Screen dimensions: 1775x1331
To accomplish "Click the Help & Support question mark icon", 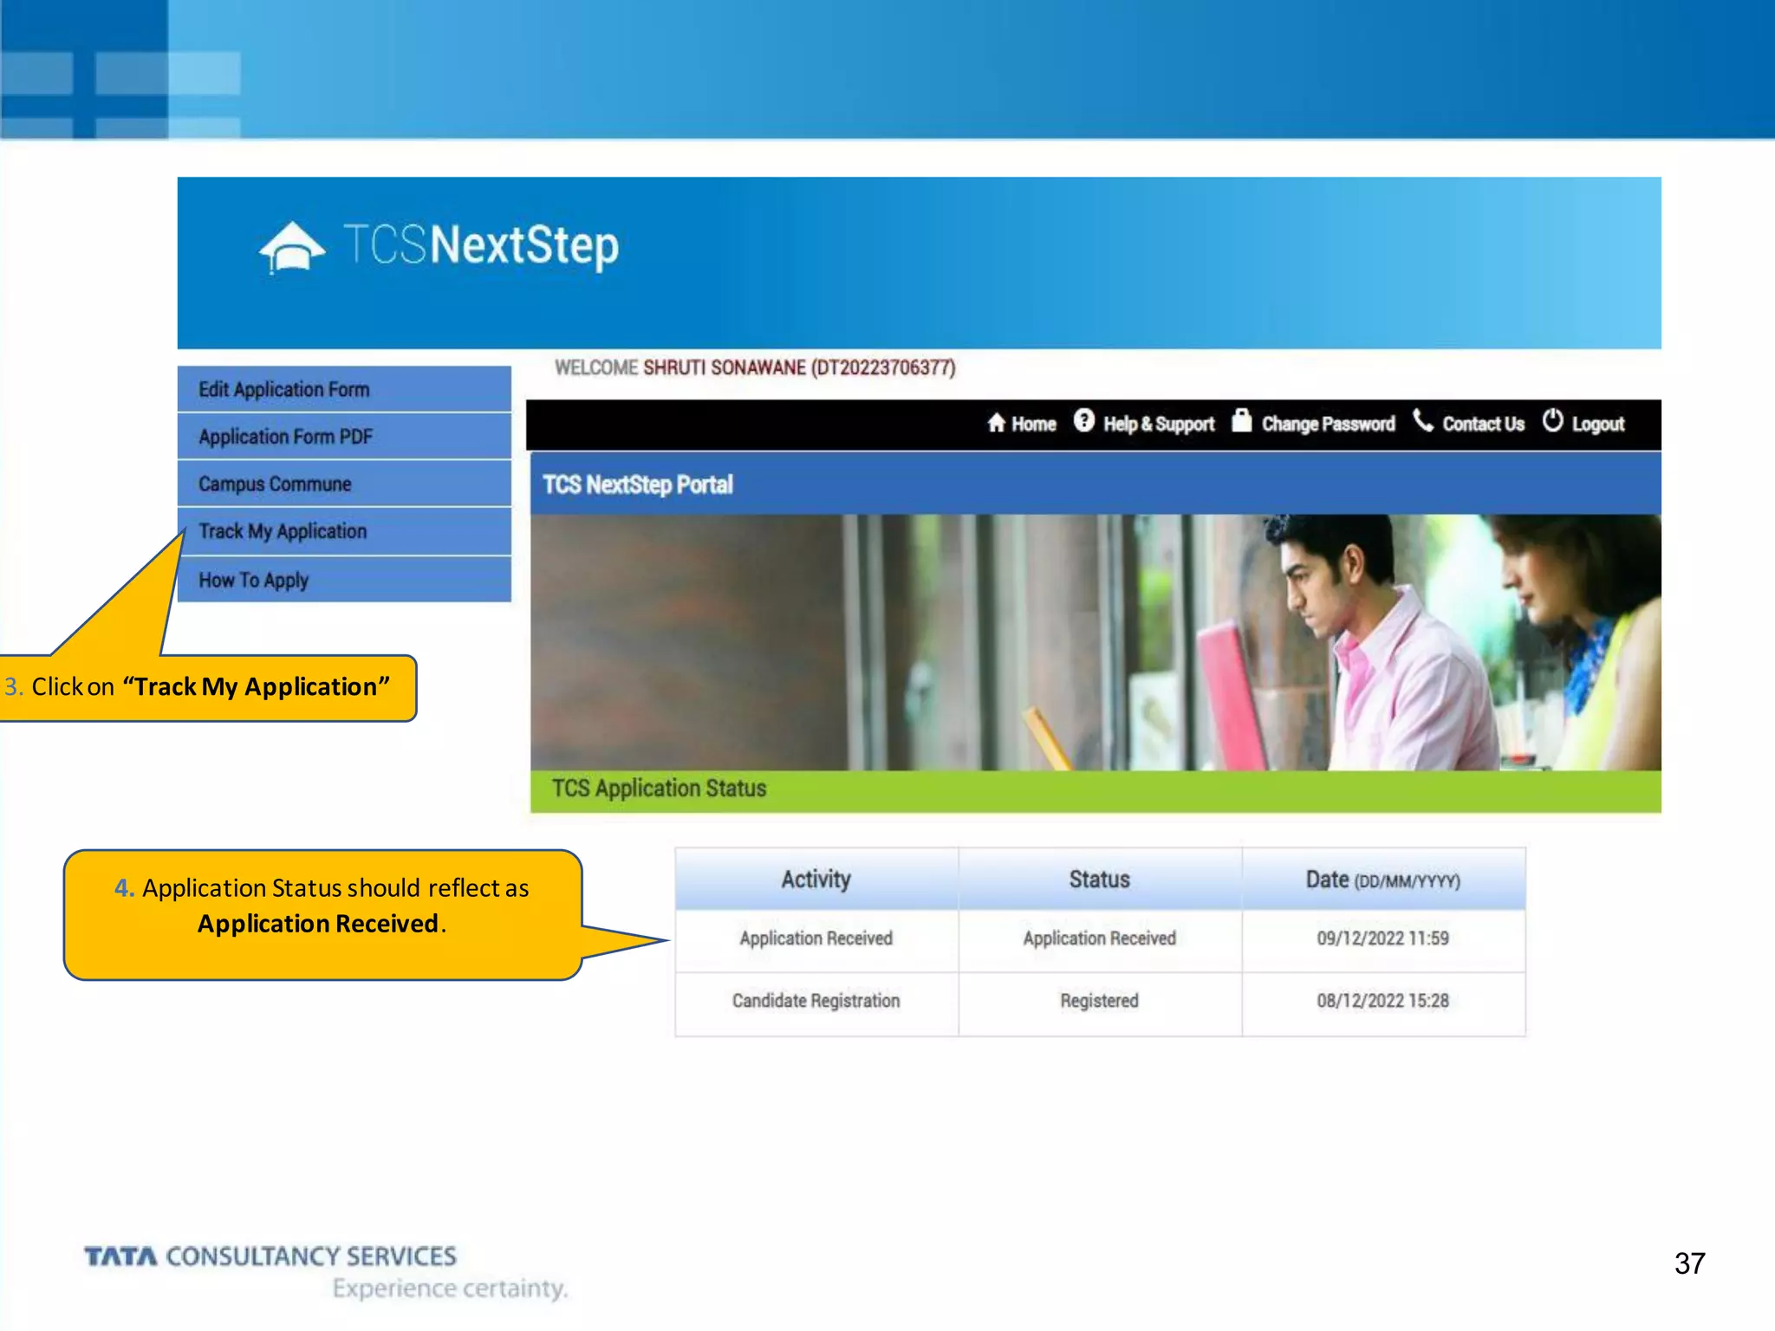I will (1083, 421).
